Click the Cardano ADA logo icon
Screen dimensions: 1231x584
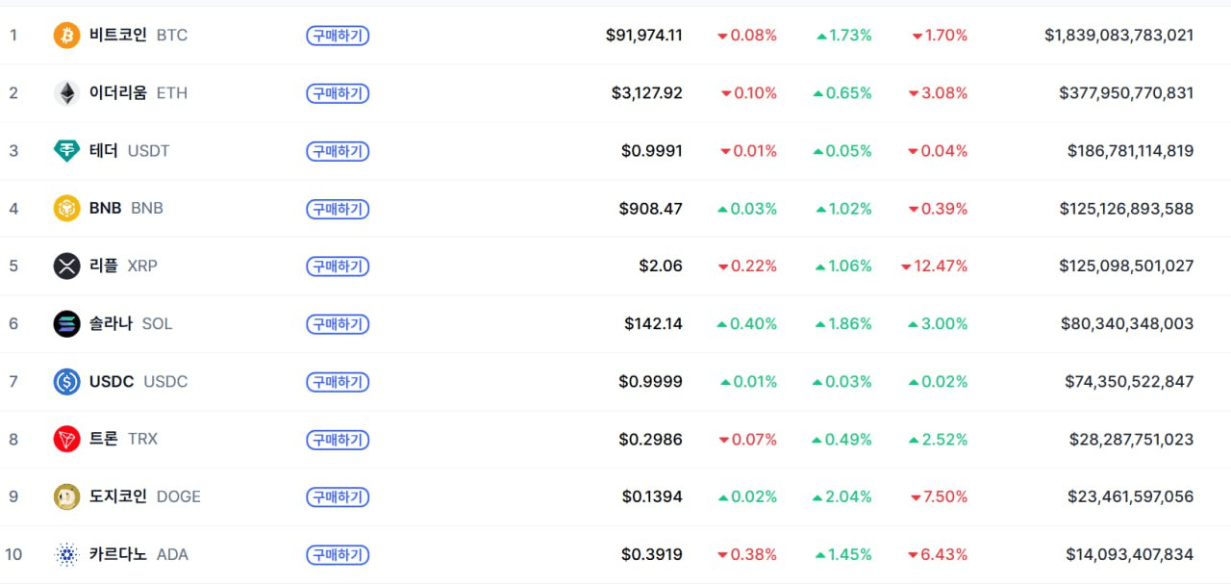[x=66, y=555]
